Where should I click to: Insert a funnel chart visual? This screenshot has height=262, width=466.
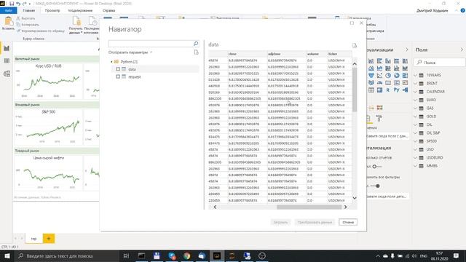[371, 76]
